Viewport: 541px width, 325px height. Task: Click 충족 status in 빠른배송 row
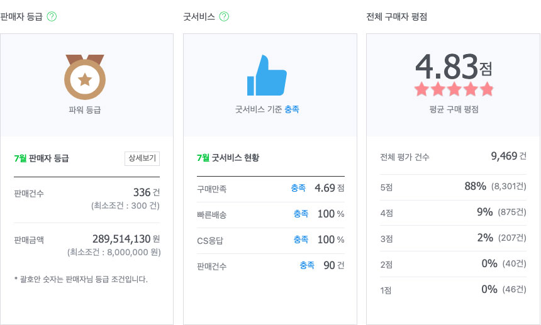point(301,214)
